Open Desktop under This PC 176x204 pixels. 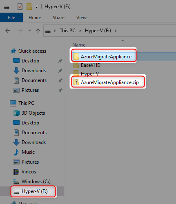point(30,123)
